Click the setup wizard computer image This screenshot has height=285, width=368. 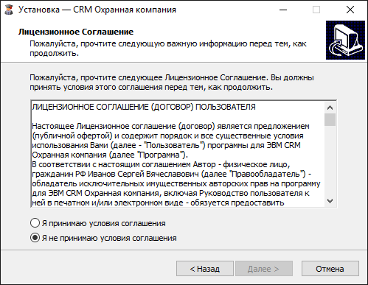click(345, 41)
